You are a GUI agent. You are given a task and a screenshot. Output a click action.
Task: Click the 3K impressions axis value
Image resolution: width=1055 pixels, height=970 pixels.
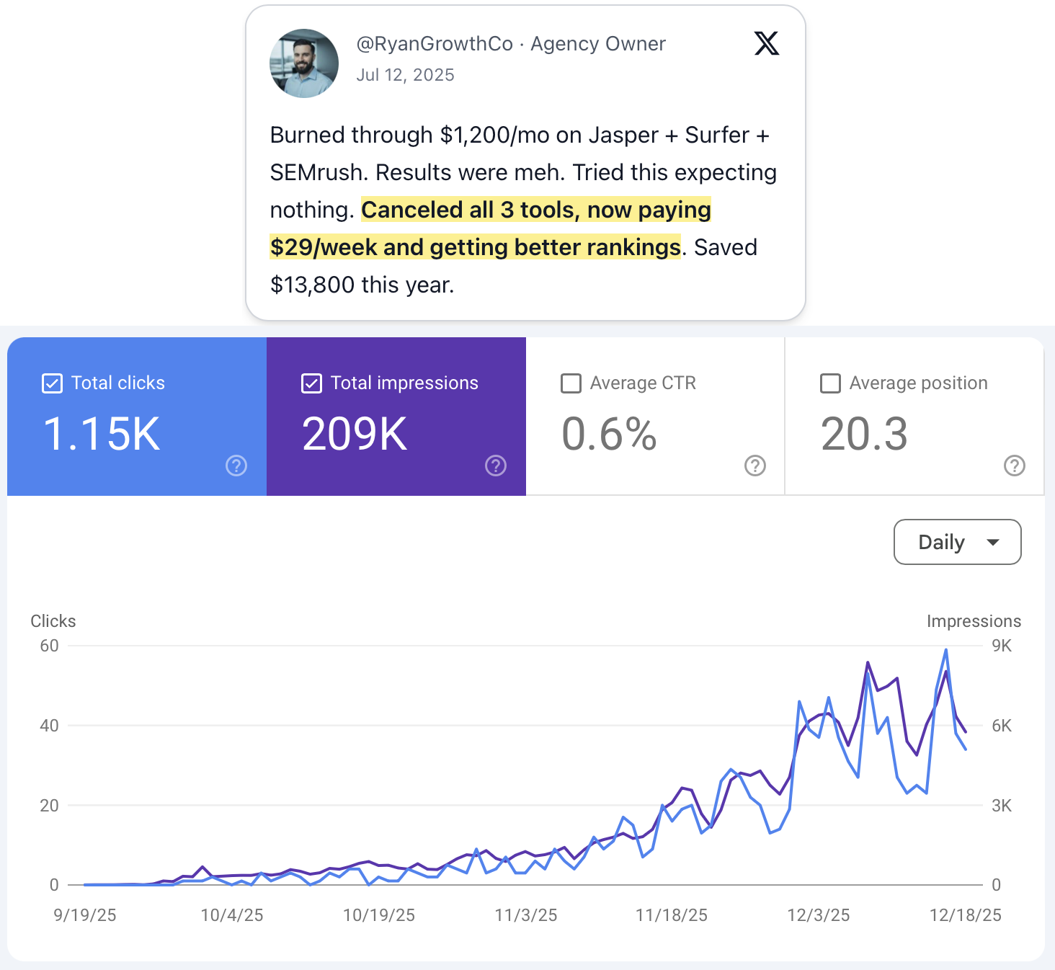[1002, 806]
